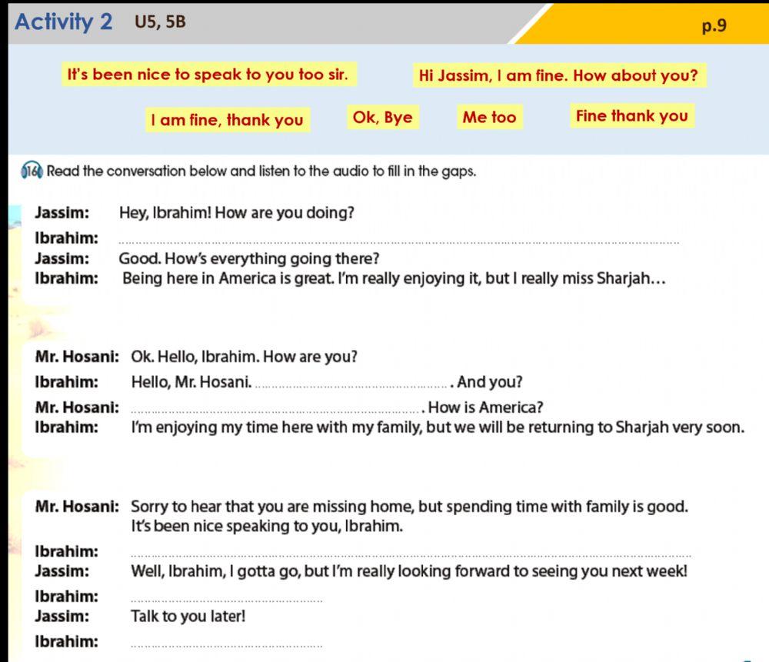The image size is (769, 662).
Task: Select the "Me too" phrase card
Action: [489, 118]
